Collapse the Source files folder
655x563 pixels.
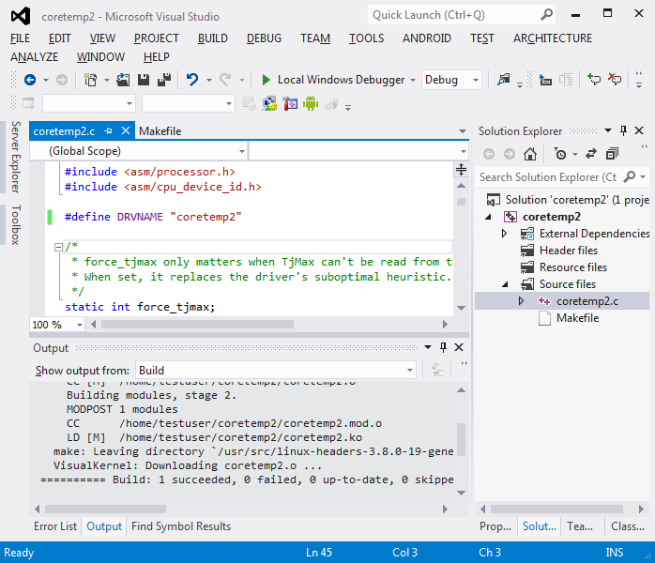(x=505, y=284)
